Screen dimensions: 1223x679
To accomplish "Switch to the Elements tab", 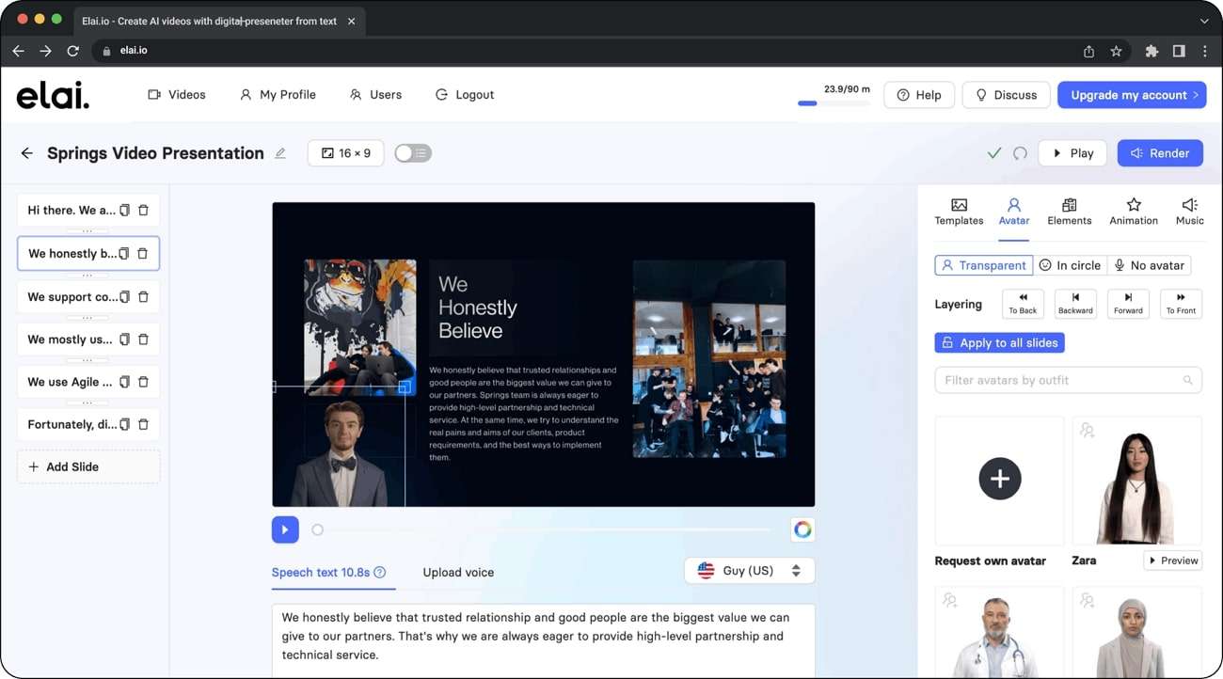I will [x=1070, y=212].
